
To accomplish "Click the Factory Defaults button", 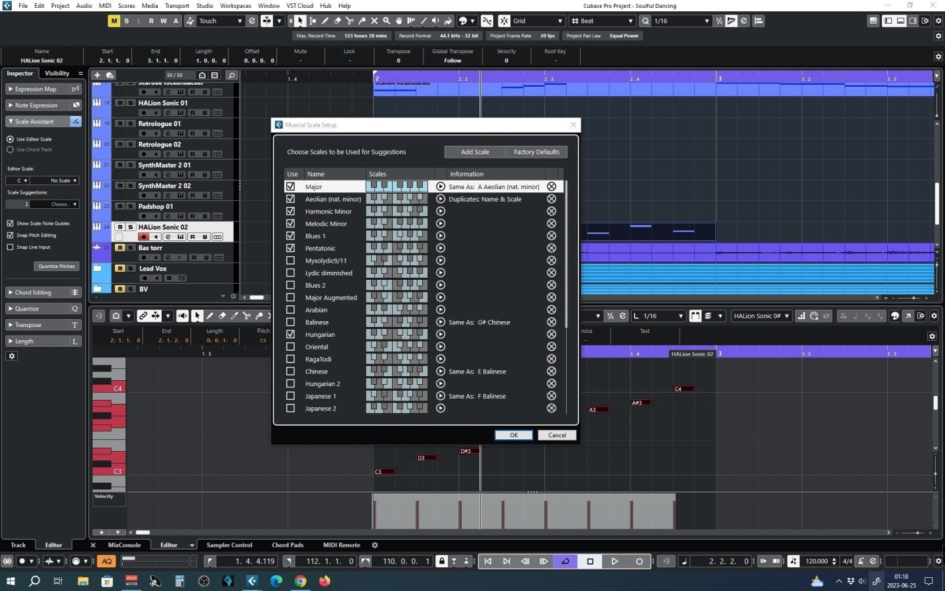I will point(535,152).
